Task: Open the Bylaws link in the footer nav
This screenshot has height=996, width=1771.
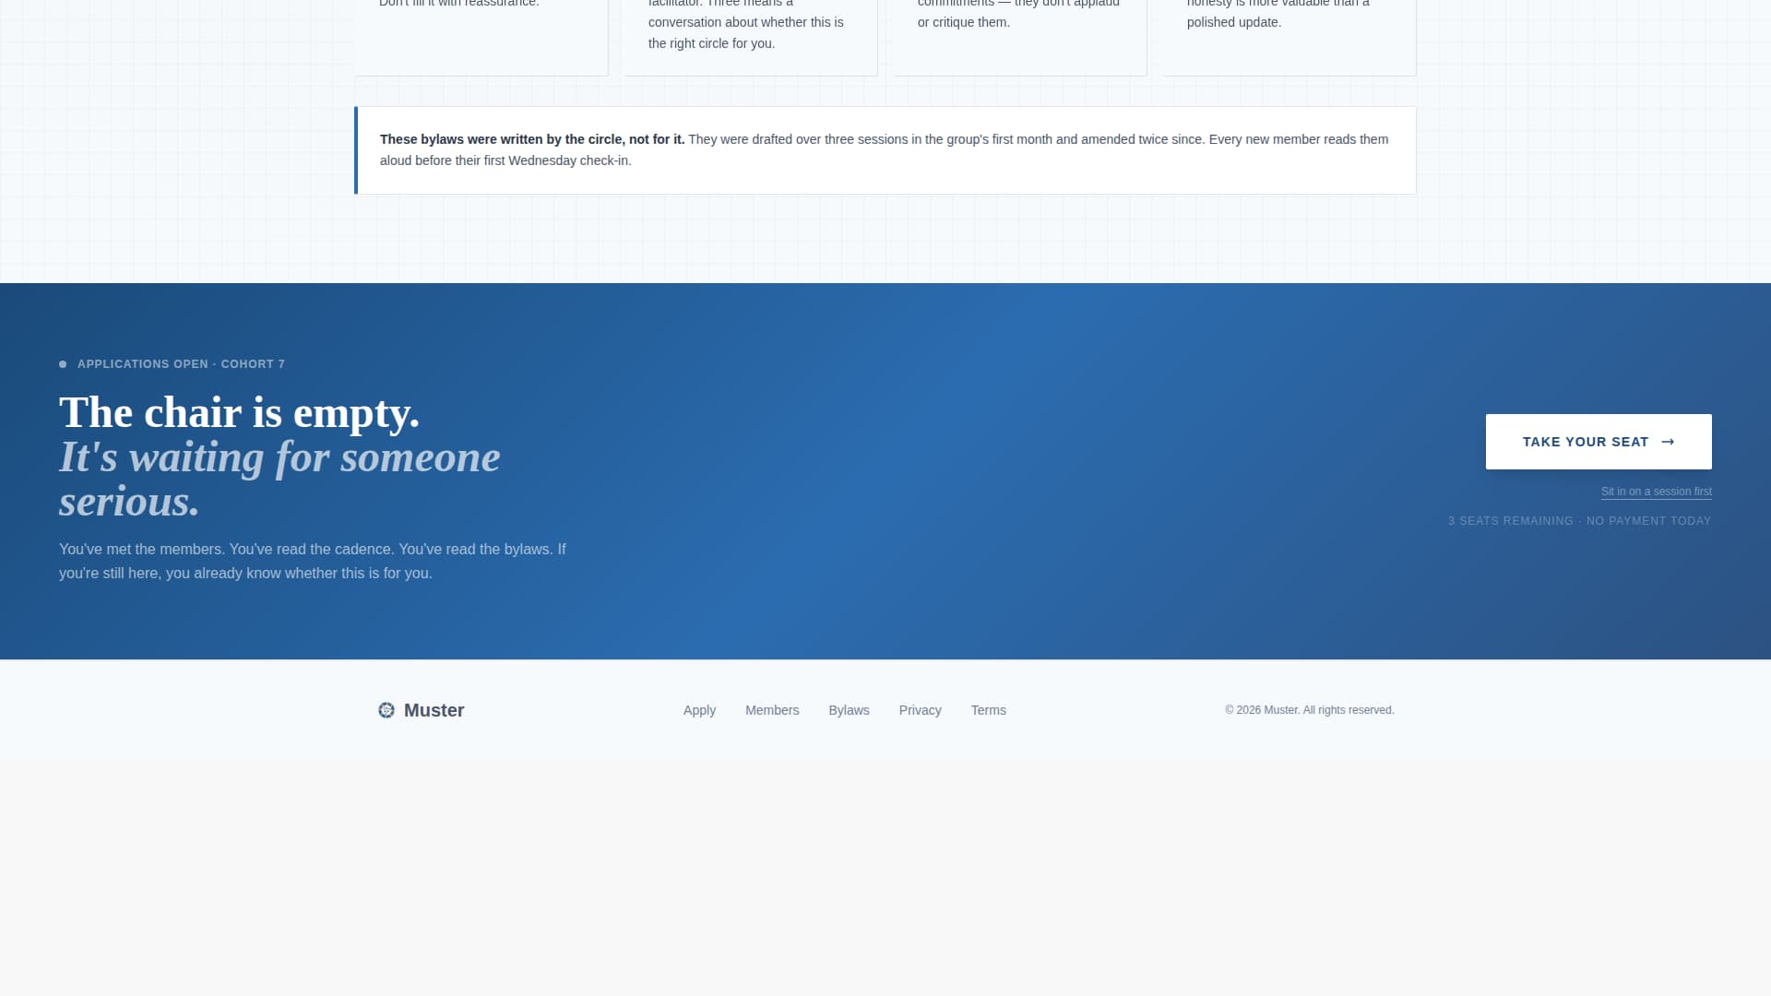Action: (849, 710)
